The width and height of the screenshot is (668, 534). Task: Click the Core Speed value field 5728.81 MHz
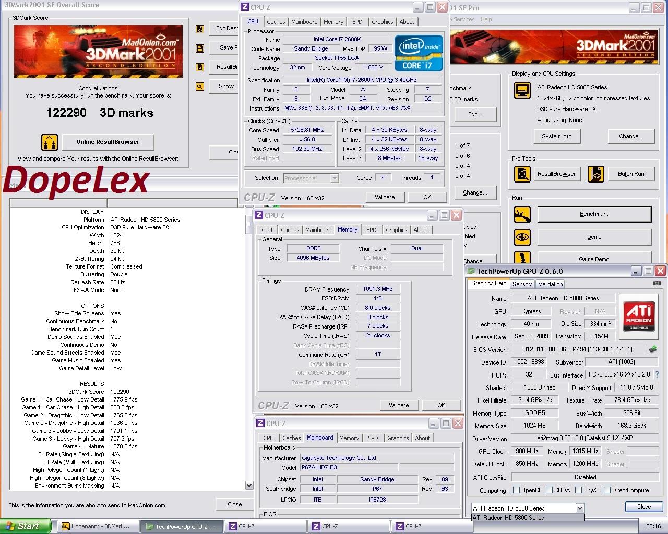(307, 130)
